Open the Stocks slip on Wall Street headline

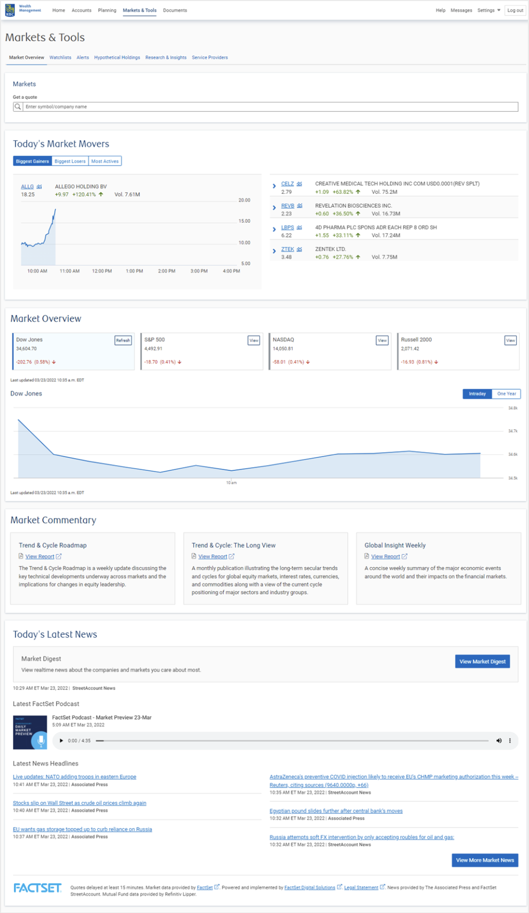(80, 803)
